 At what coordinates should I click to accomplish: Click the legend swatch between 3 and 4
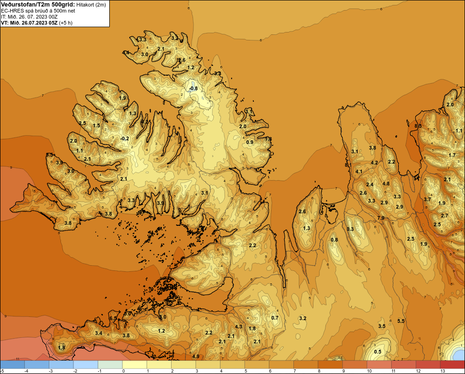point(208,365)
